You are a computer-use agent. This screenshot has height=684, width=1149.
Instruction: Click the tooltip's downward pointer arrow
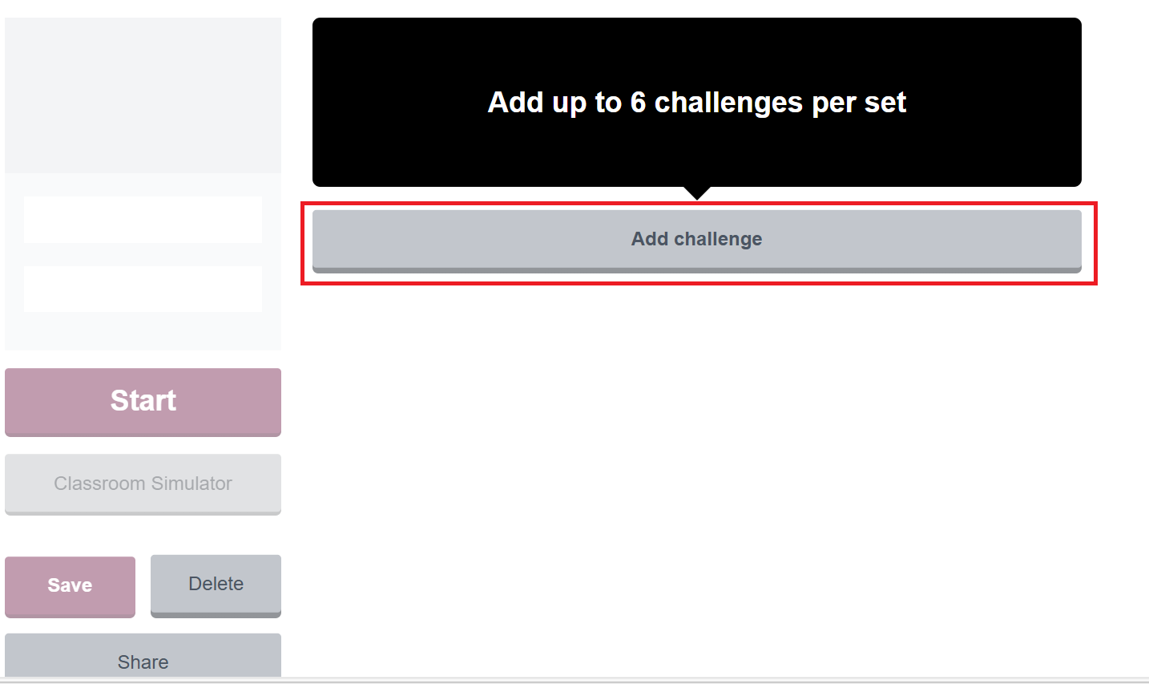coord(697,192)
